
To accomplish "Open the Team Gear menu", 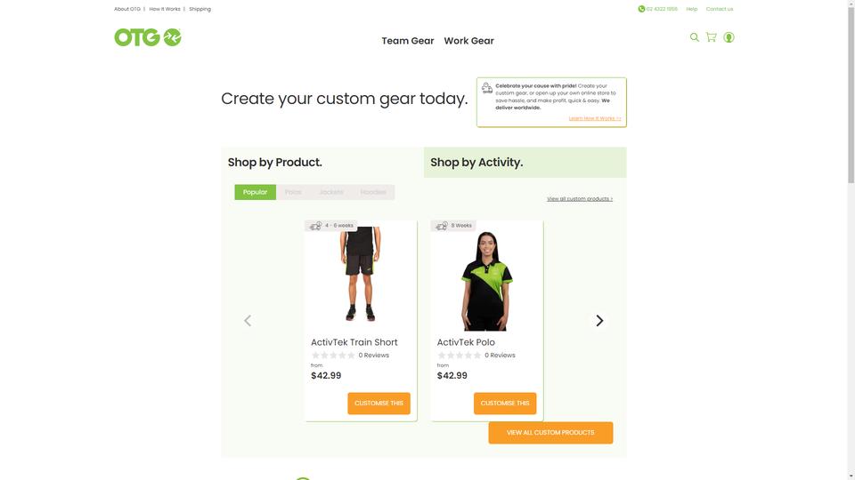I will pyautogui.click(x=408, y=41).
